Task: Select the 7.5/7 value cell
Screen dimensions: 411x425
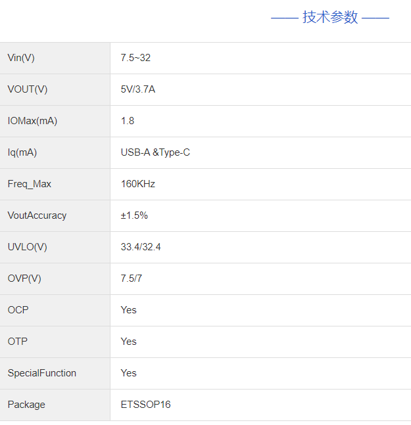Action: pyautogui.click(x=132, y=279)
